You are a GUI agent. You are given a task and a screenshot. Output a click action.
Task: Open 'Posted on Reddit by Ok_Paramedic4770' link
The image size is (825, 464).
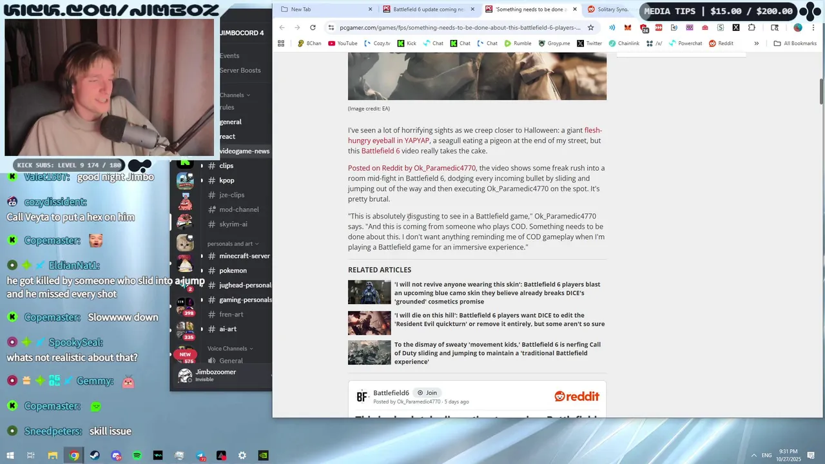(x=412, y=168)
